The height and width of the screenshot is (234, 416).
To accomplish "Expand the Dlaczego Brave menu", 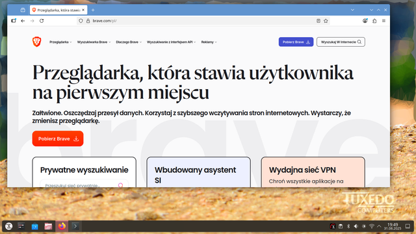I will tap(129, 42).
